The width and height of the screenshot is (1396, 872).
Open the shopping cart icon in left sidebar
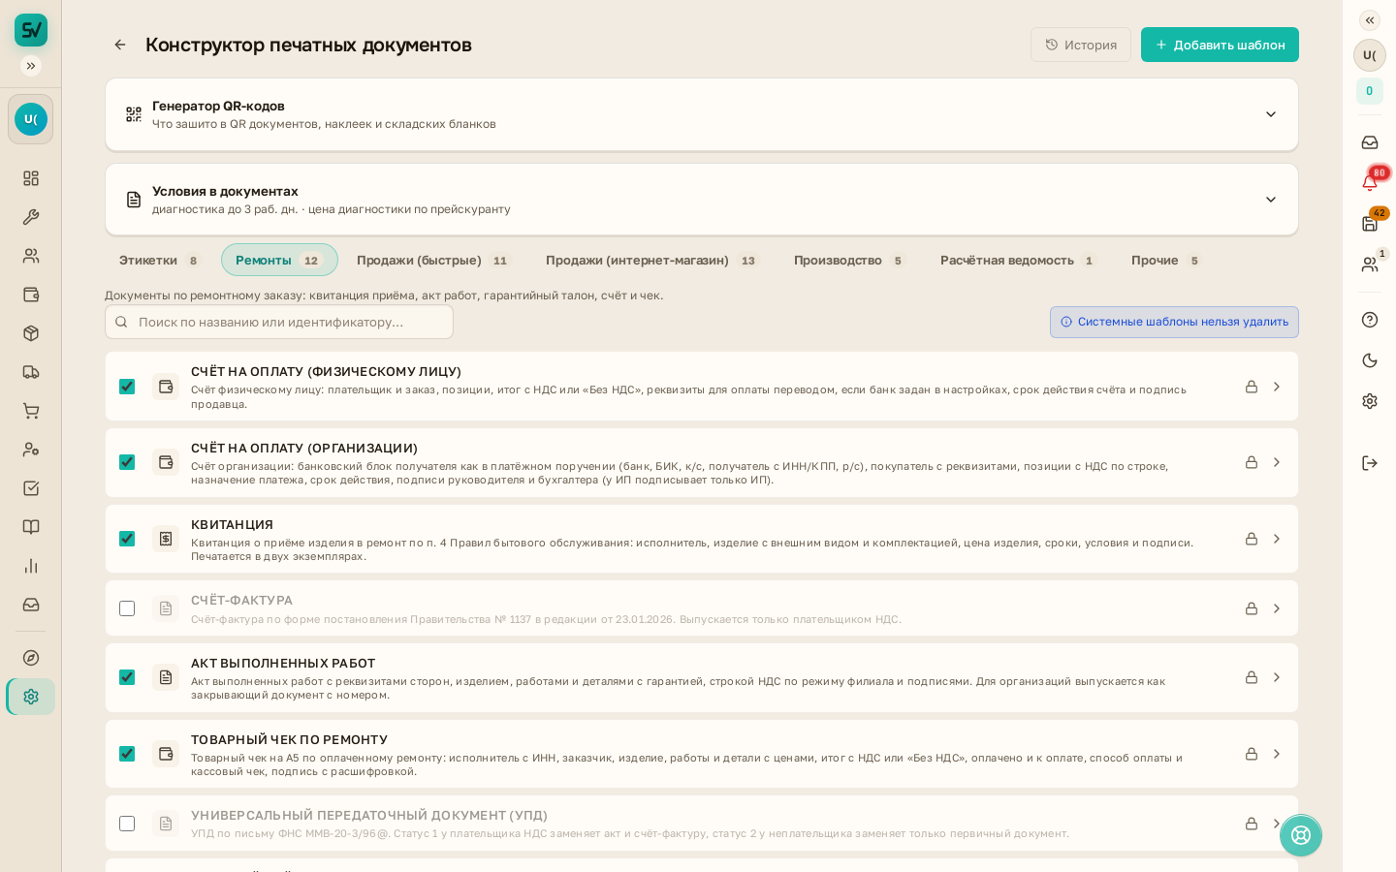pos(31,411)
